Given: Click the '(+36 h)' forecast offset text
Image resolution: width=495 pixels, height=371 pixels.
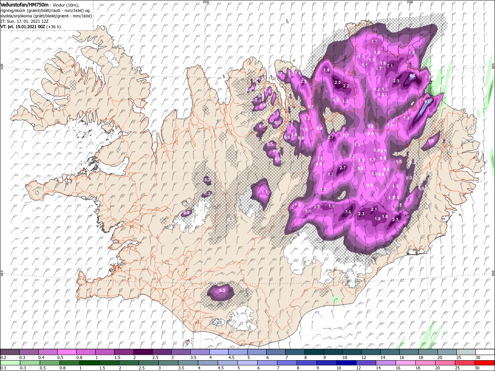Looking at the screenshot, I should [x=53, y=27].
